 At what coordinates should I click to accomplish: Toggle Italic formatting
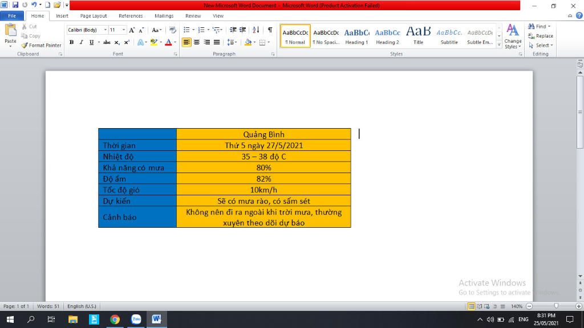(81, 42)
